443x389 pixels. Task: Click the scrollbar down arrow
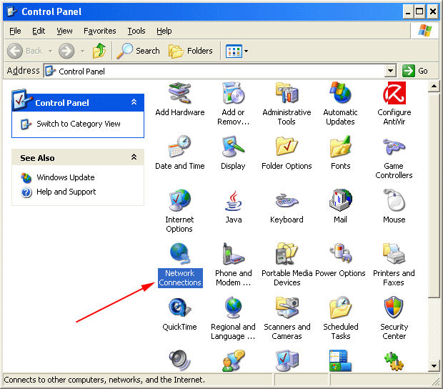(x=434, y=365)
